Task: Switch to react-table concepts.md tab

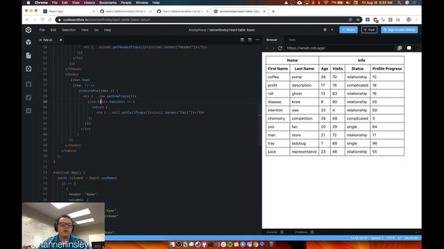Action: pos(126,11)
